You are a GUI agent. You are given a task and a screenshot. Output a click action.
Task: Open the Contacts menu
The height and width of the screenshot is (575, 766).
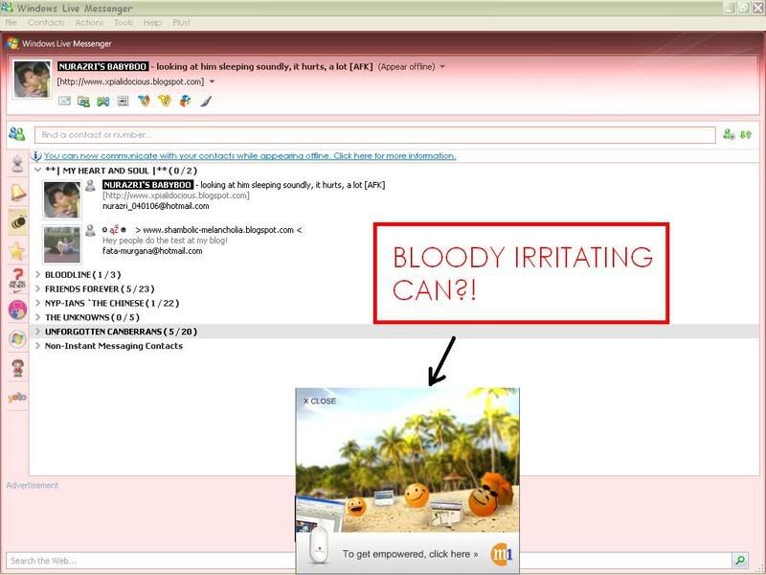point(46,22)
